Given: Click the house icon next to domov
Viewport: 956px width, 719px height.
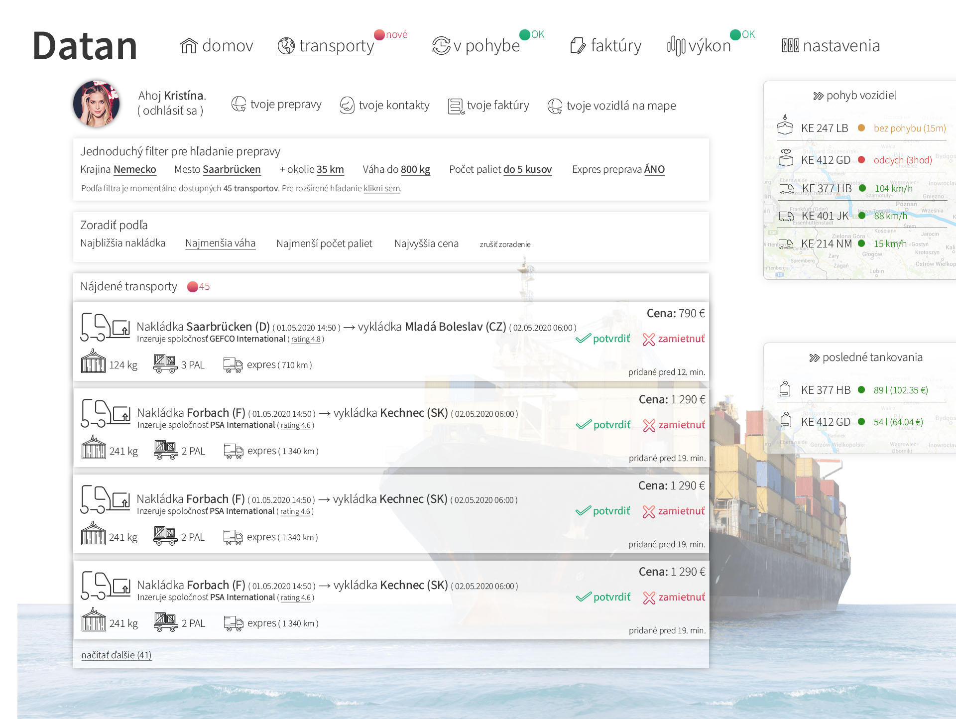Looking at the screenshot, I should click(189, 46).
